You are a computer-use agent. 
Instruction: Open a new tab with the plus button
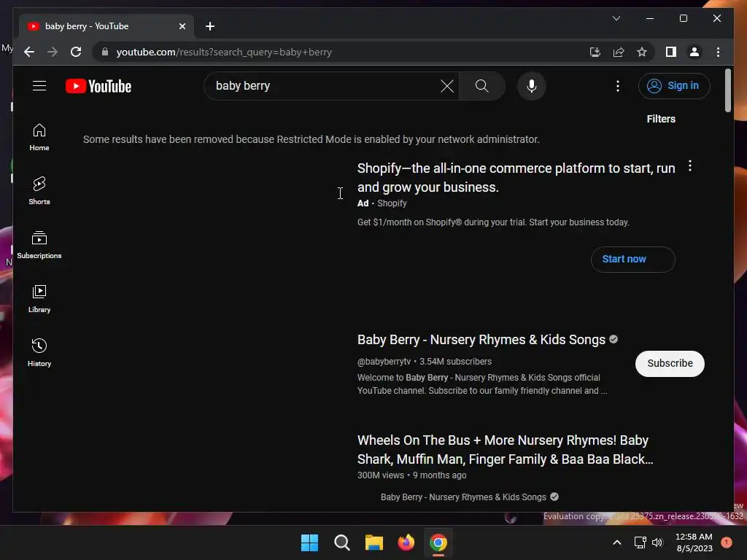click(x=210, y=26)
